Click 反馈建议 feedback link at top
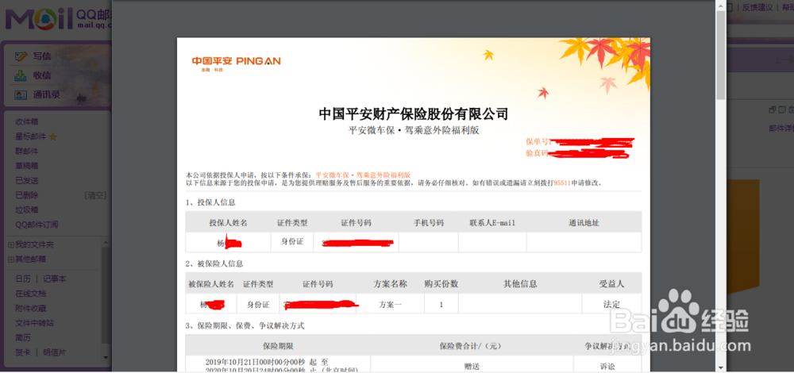The width and height of the screenshot is (794, 373). pyautogui.click(x=757, y=7)
